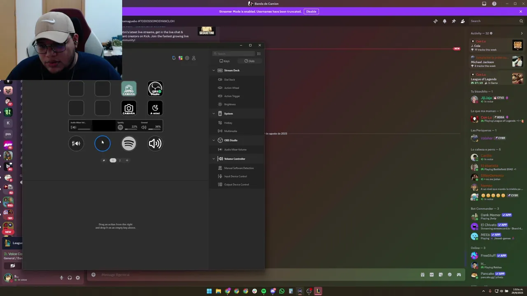
Task: Toggle the actions list view icon
Action: click(x=259, y=53)
